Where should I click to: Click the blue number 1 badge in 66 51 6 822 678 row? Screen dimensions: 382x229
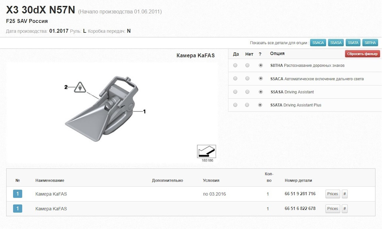[x=18, y=209]
